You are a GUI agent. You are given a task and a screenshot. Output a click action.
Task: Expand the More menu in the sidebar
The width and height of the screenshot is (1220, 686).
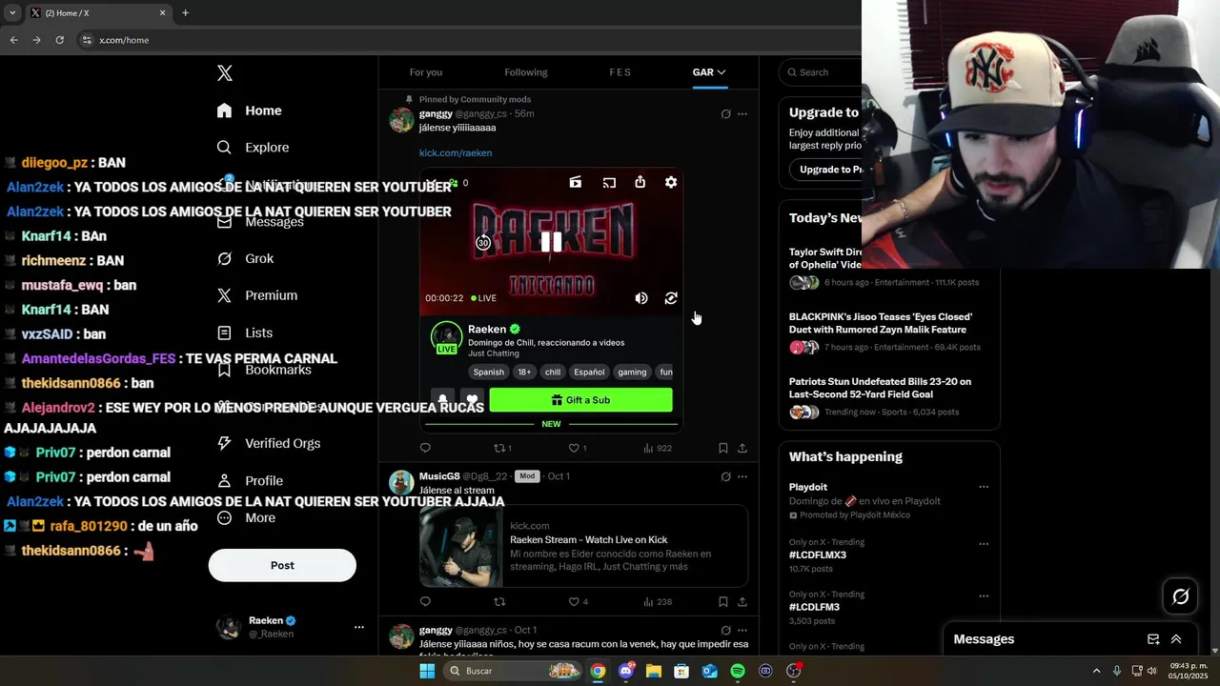tap(246, 517)
